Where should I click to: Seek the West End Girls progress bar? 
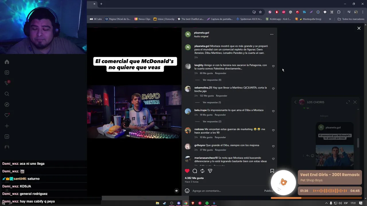316,198
